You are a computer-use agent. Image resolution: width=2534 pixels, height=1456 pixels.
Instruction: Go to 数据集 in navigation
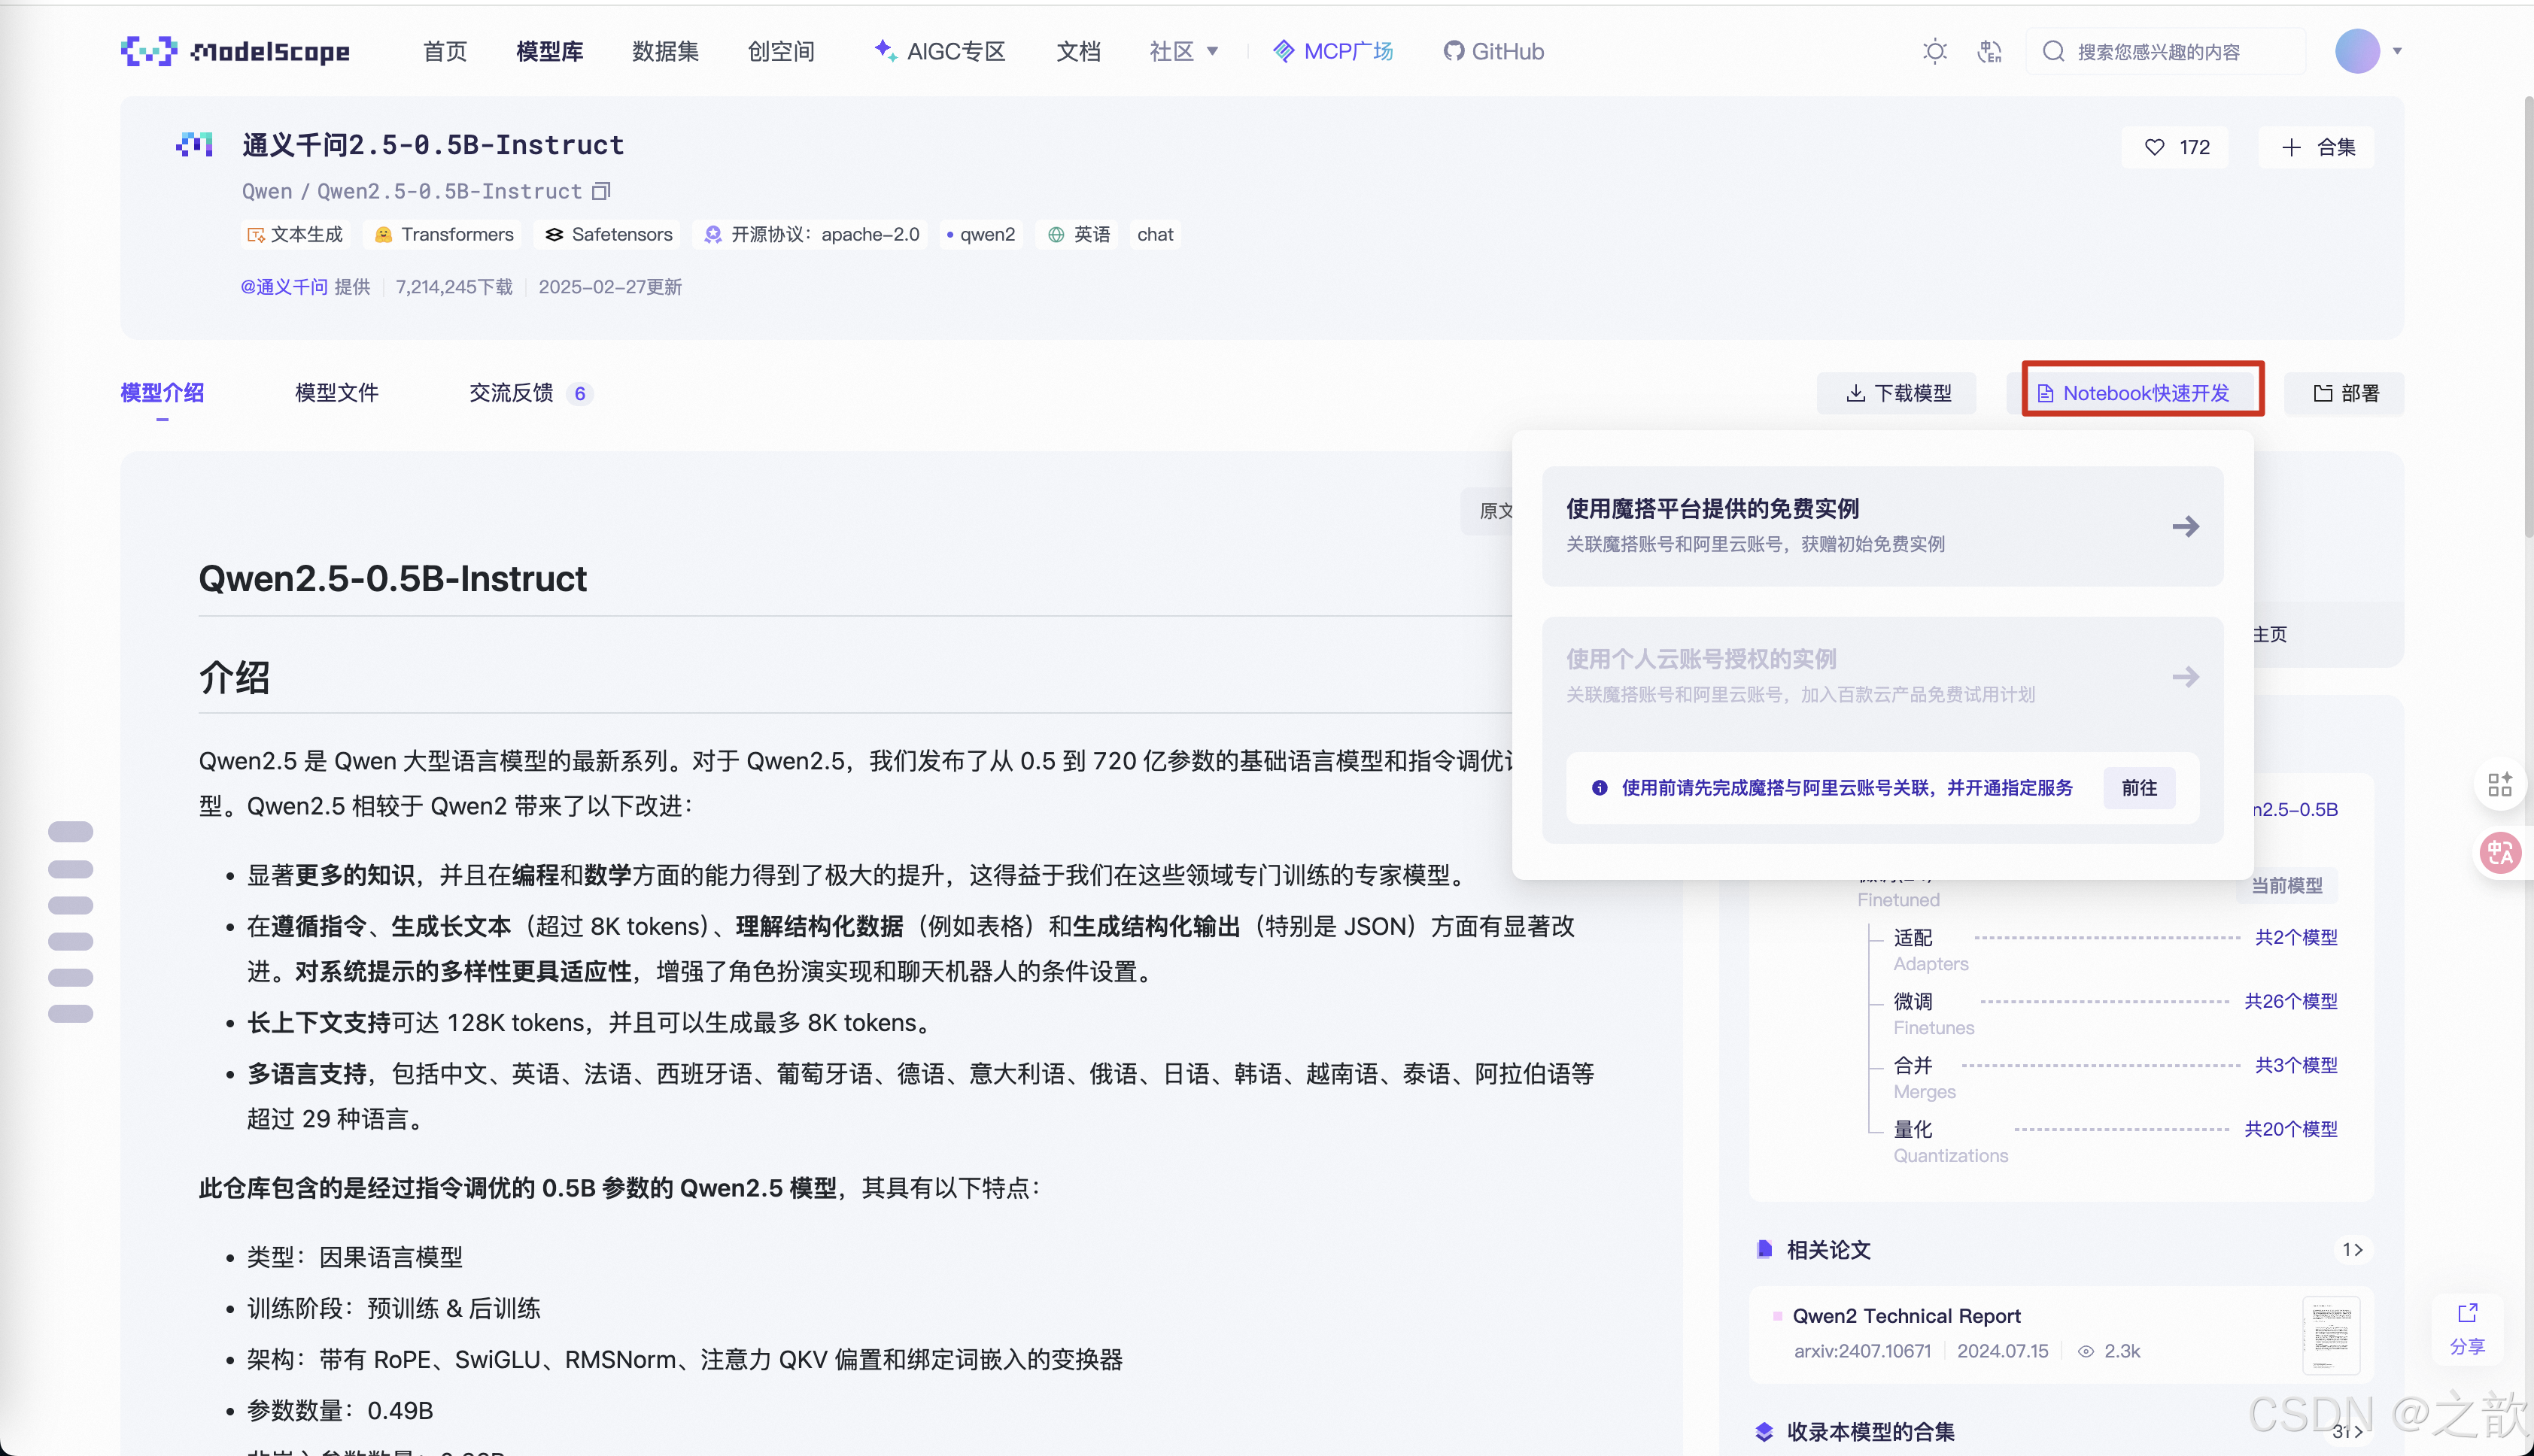pos(665,51)
